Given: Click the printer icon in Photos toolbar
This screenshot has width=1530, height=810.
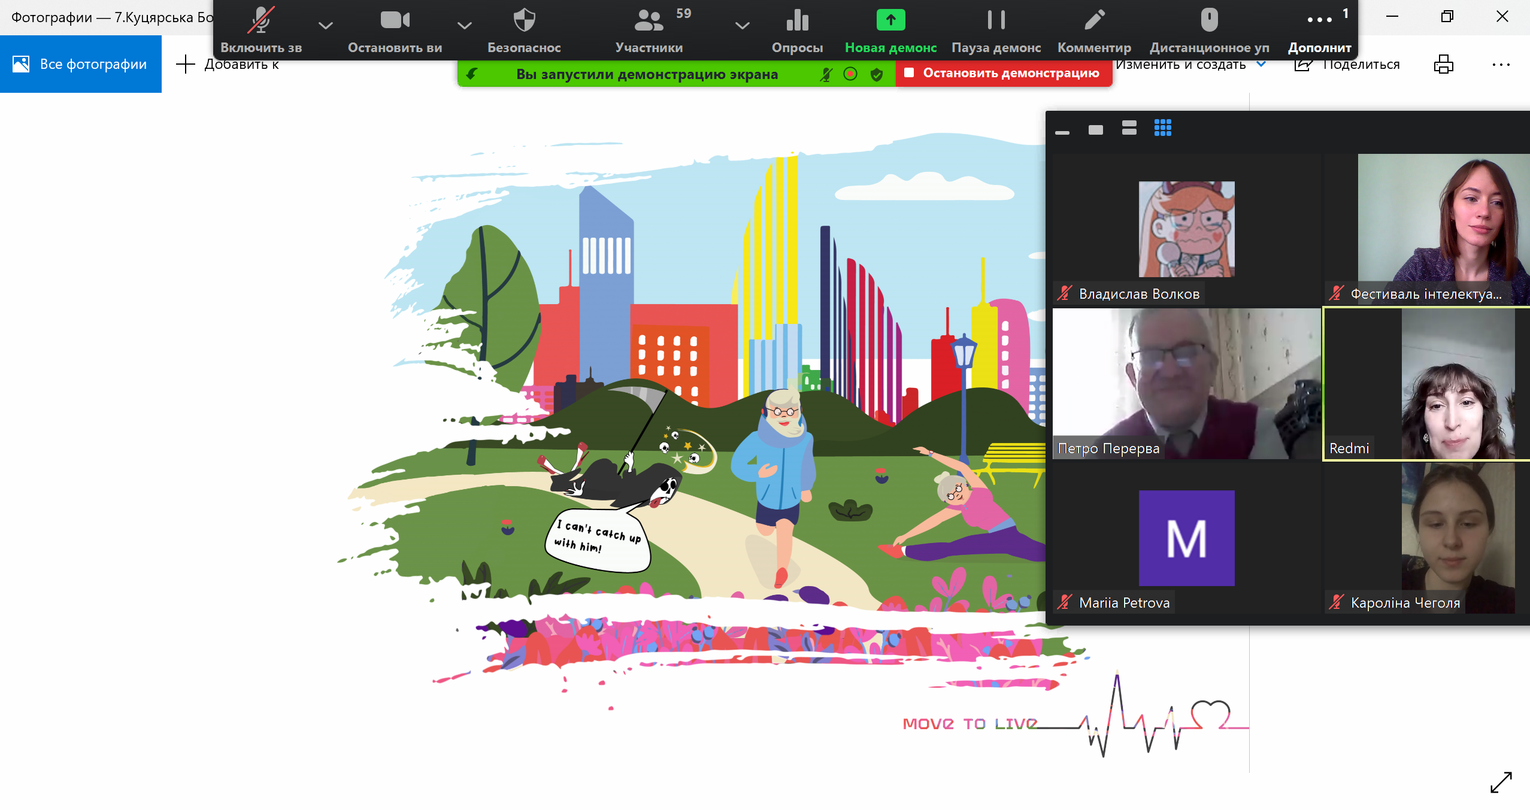Looking at the screenshot, I should tap(1444, 64).
